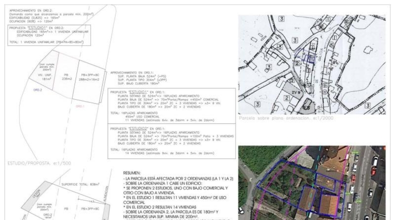Click the vertical "ALINEACION" label
This screenshot has height=220, width=395.
coord(106,193)
